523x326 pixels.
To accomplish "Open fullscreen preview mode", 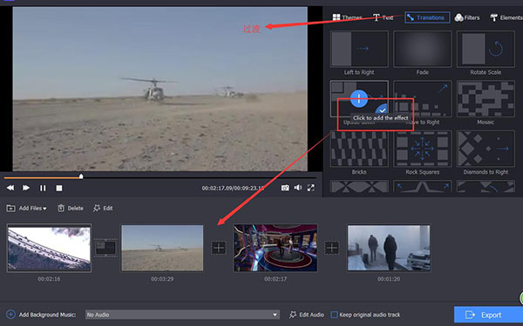I will [311, 188].
